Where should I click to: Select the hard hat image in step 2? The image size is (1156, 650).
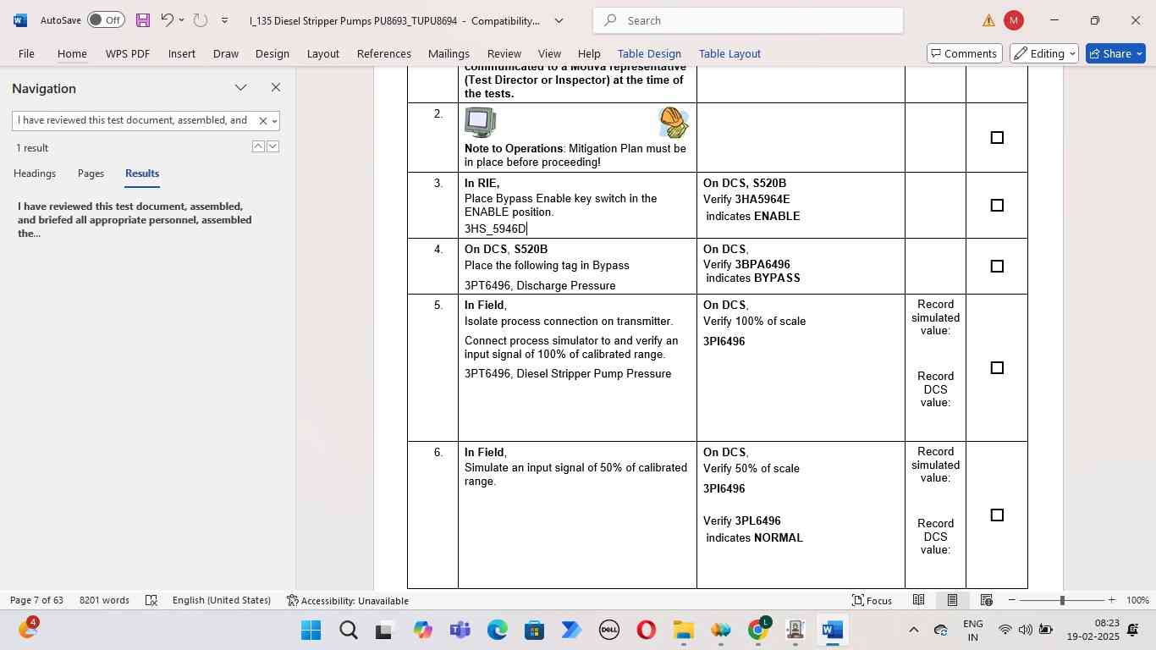674,123
